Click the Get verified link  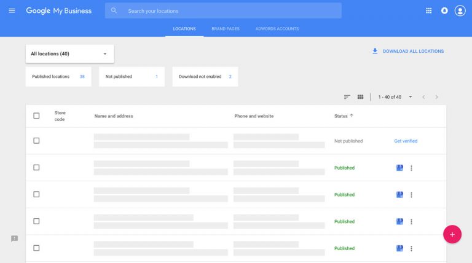click(x=406, y=141)
